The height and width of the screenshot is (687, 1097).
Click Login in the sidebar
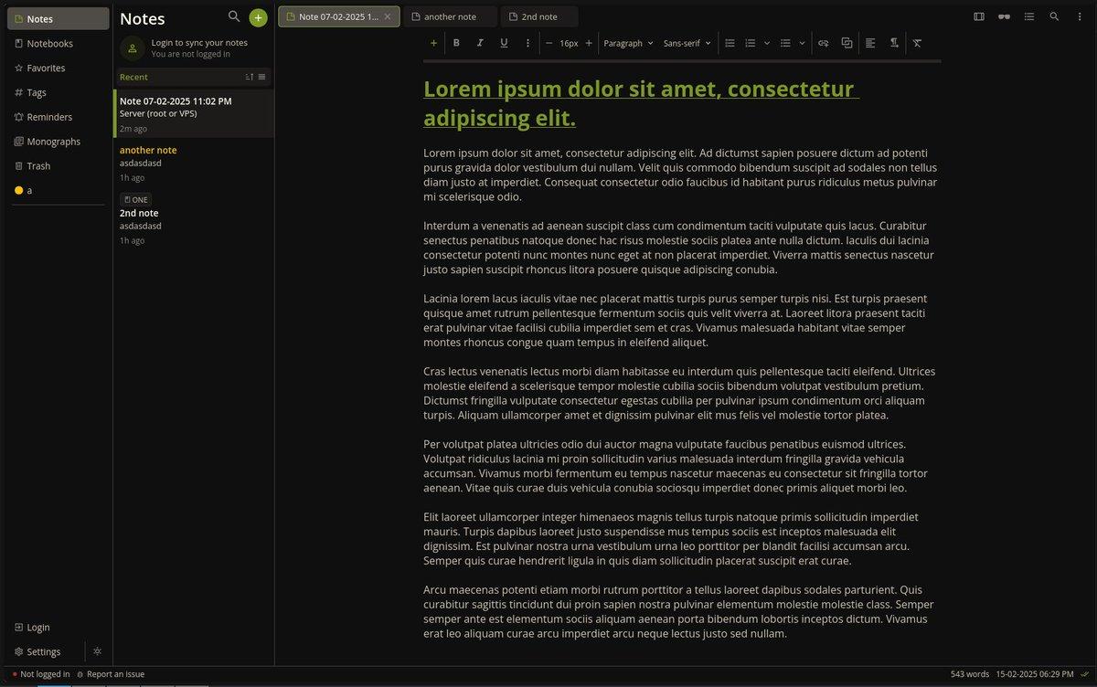pos(59,628)
